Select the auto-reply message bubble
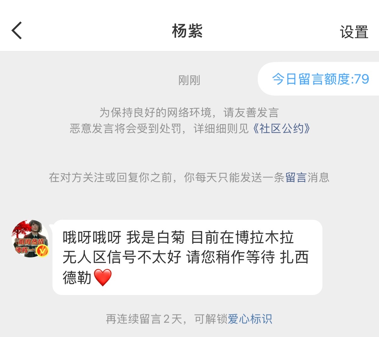The width and height of the screenshot is (379, 337). pos(187,257)
